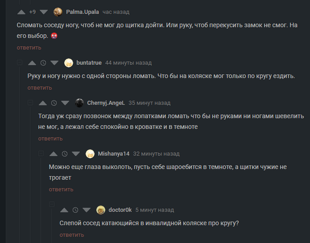Collapse Mishanya14's comment branch
Image resolution: width=310 pixels, height=243 pixels.
click(x=41, y=154)
